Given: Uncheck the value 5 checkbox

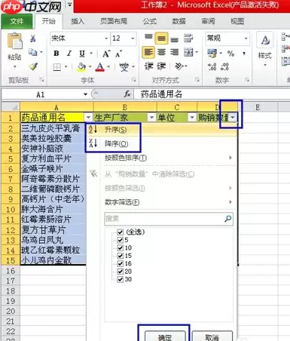Looking at the screenshot, I should click(x=121, y=240).
